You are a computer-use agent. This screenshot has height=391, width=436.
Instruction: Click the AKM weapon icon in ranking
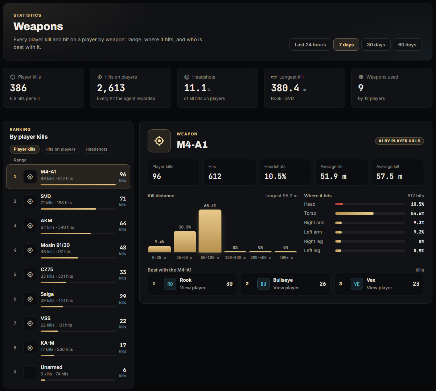click(30, 226)
